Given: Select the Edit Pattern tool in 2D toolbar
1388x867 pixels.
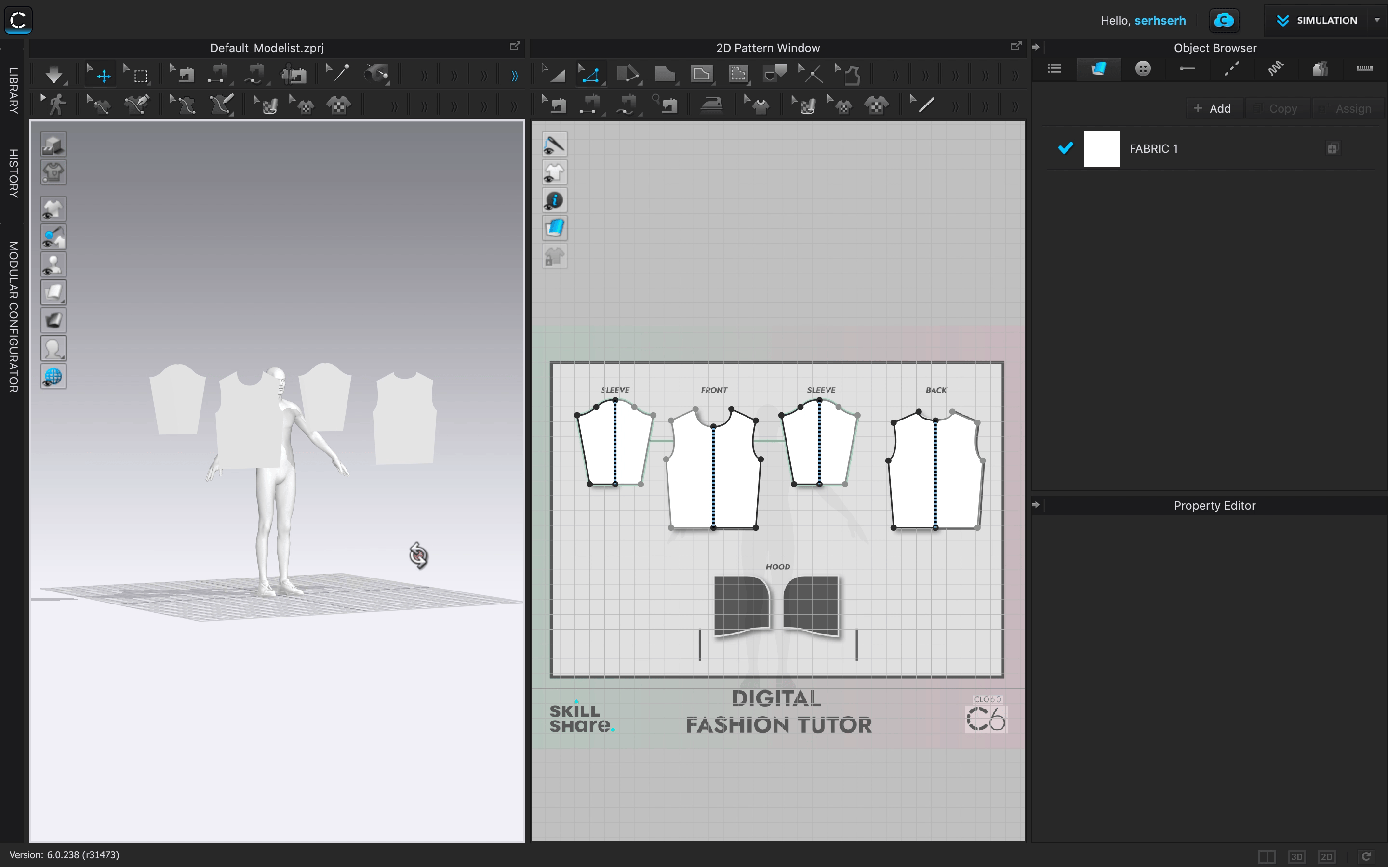Looking at the screenshot, I should point(590,75).
